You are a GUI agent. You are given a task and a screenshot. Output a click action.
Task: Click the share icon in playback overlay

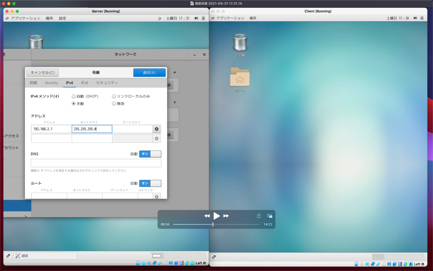coord(259,216)
